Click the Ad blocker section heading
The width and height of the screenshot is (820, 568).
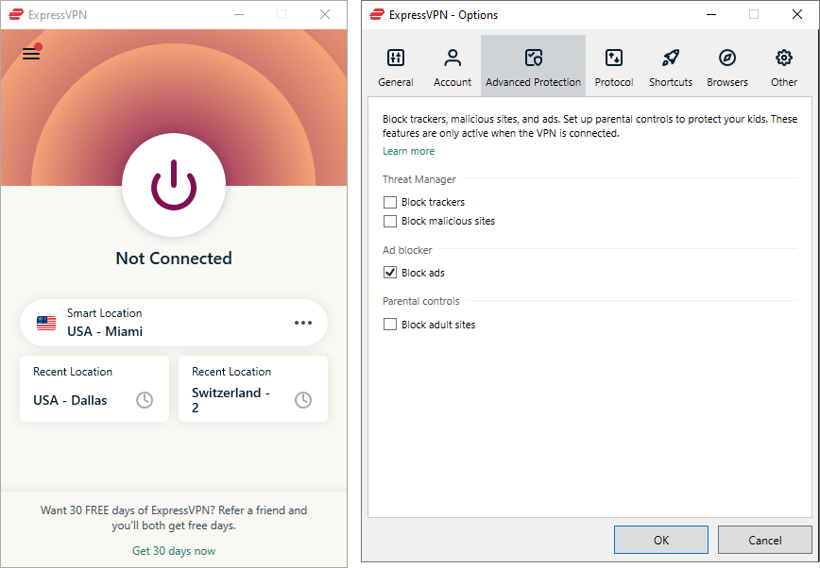click(407, 250)
